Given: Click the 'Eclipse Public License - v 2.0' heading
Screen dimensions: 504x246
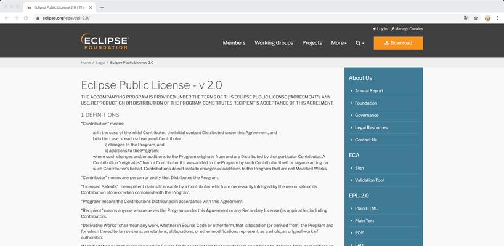Looking at the screenshot, I should point(152,85).
